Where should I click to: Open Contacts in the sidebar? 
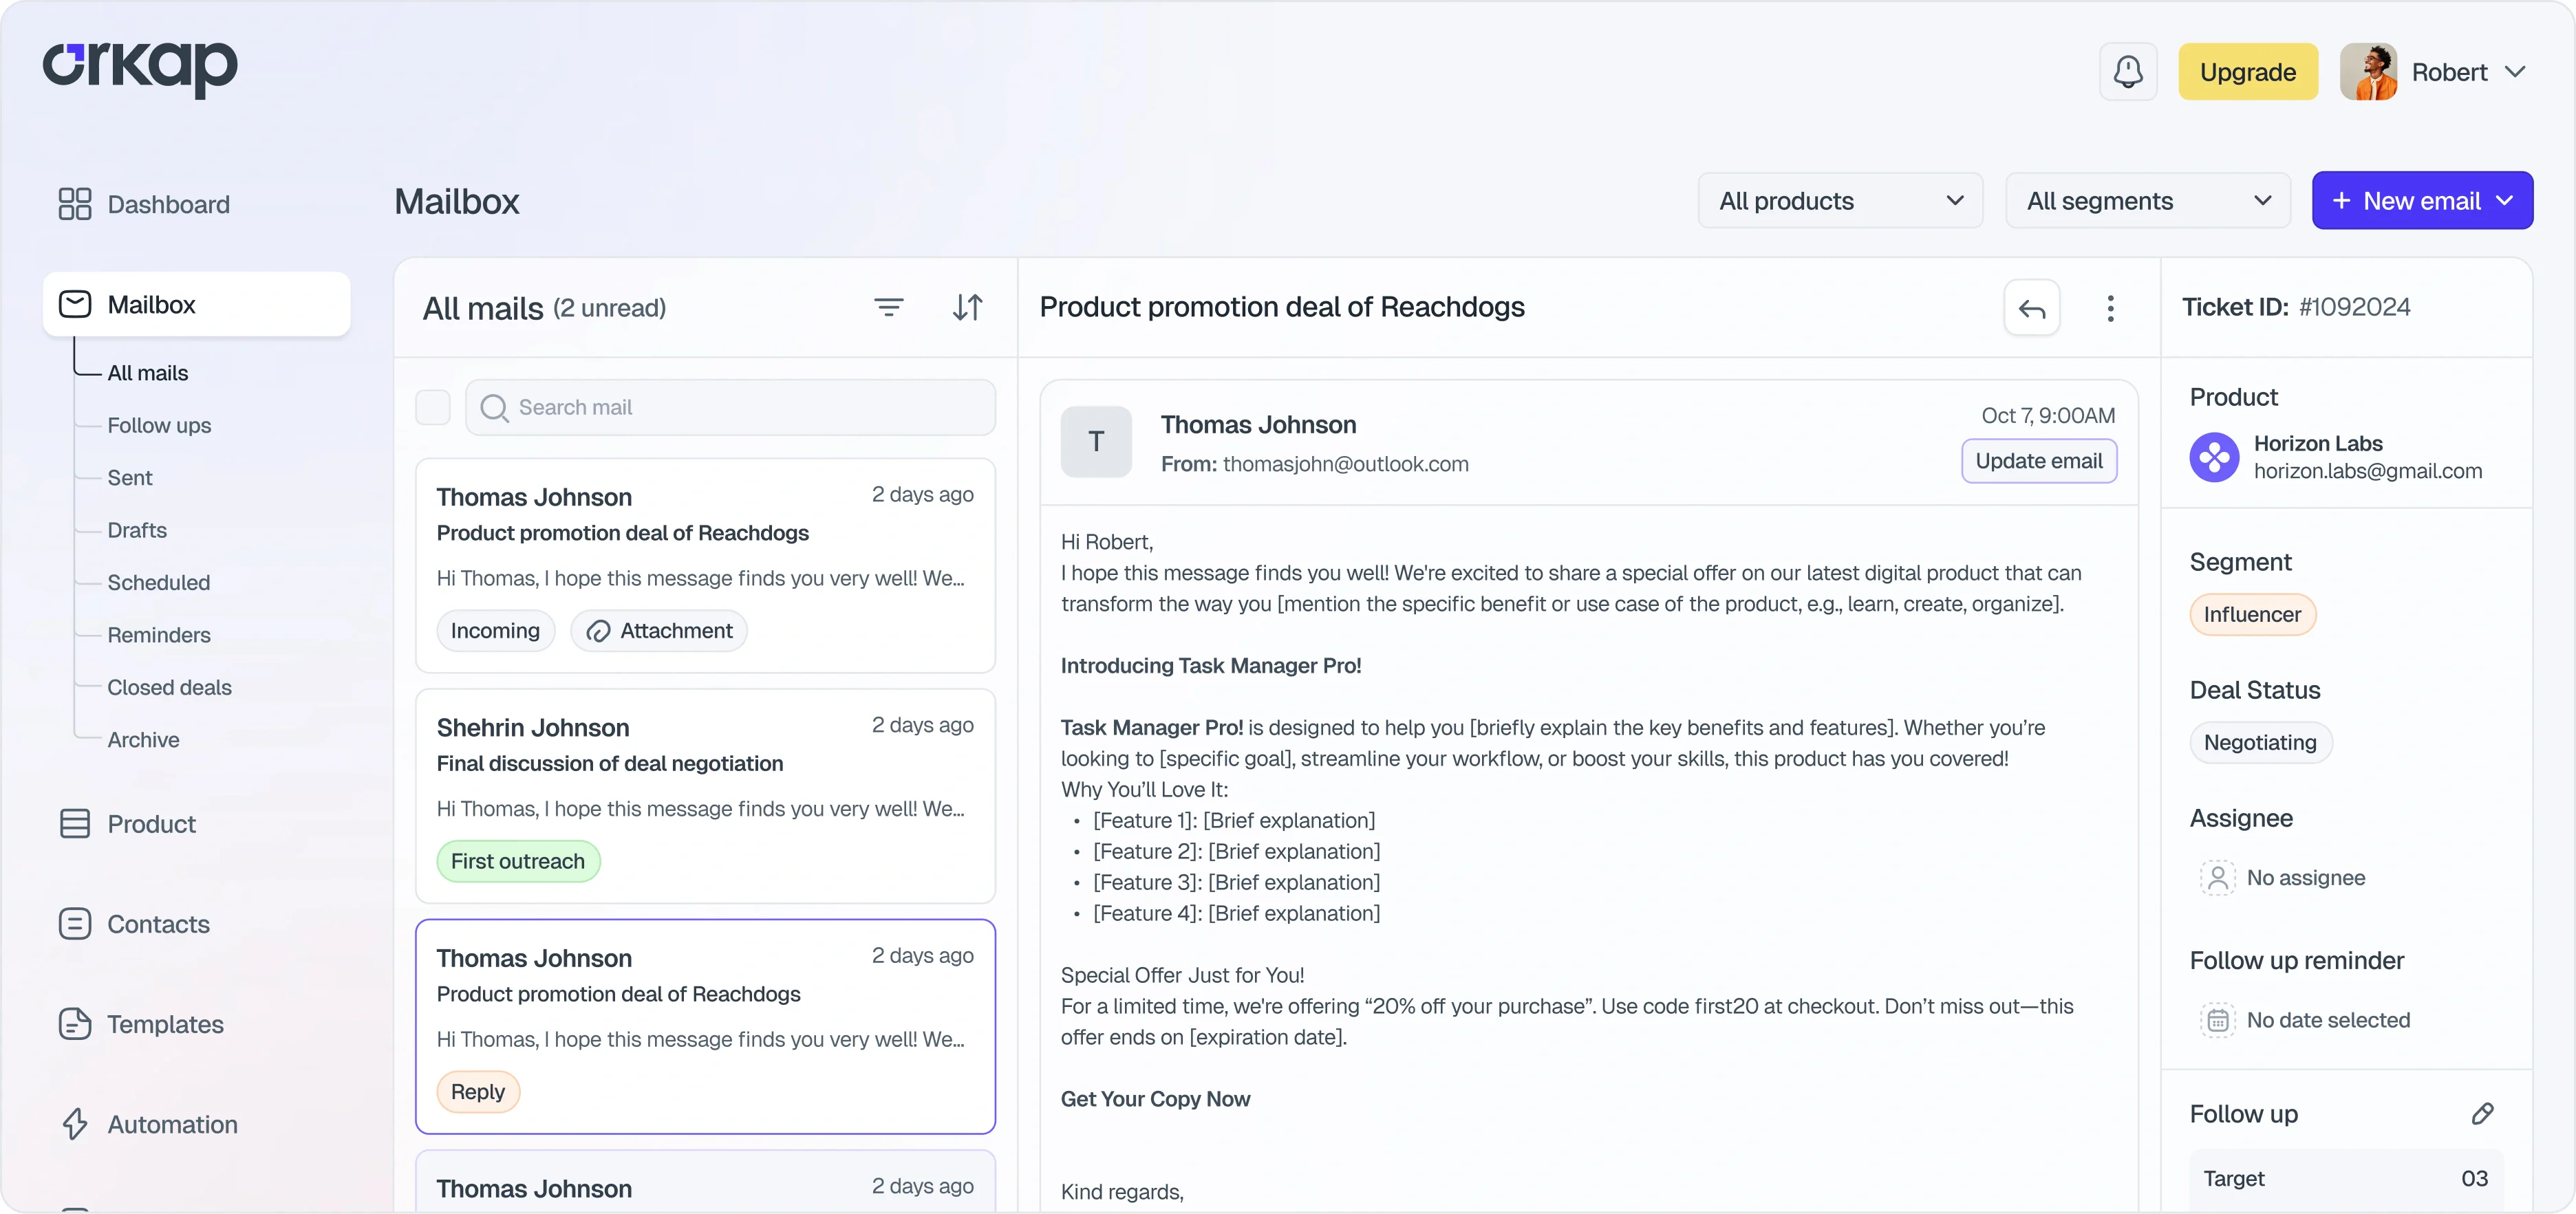134,924
